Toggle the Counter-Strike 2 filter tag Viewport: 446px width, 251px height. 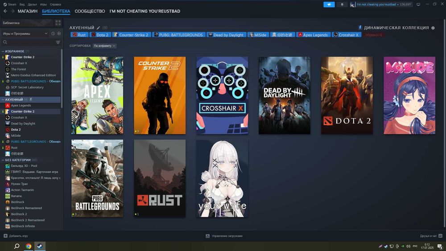pyautogui.click(x=132, y=35)
